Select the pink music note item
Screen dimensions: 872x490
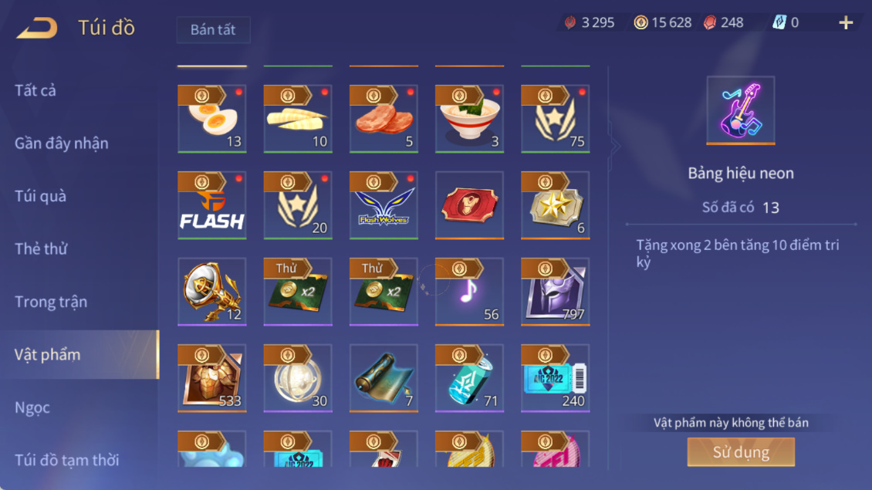(469, 292)
